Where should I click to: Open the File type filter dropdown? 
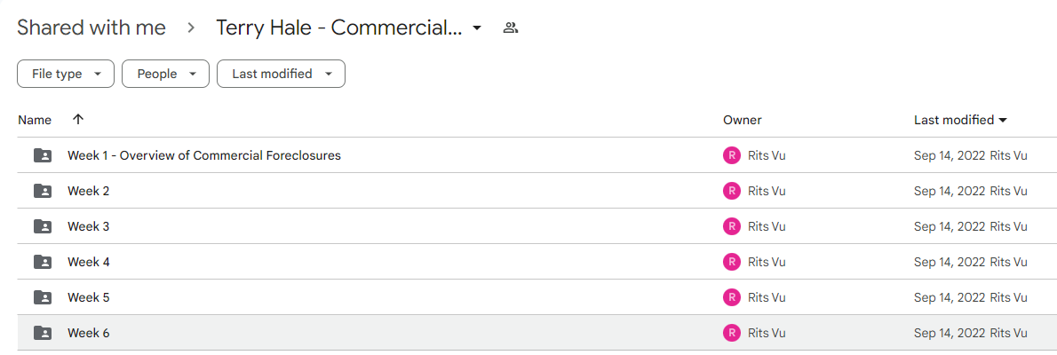tap(66, 74)
